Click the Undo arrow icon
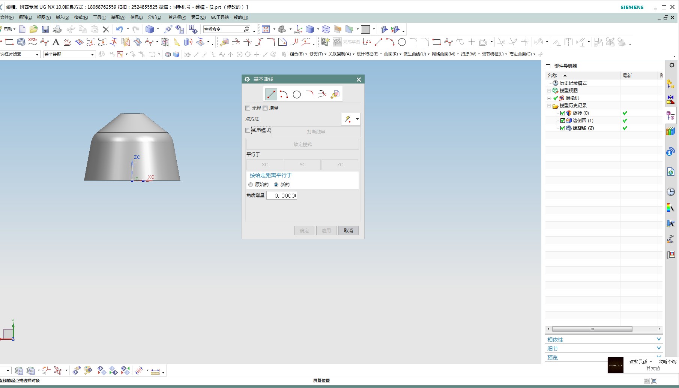The height and width of the screenshot is (388, 679). pyautogui.click(x=120, y=29)
